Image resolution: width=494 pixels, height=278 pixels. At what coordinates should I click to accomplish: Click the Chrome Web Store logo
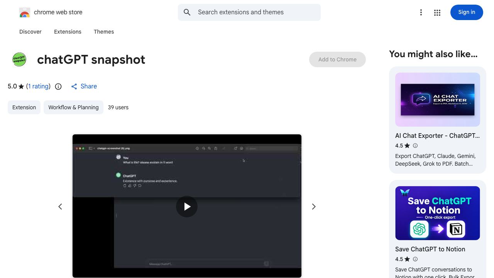(25, 12)
